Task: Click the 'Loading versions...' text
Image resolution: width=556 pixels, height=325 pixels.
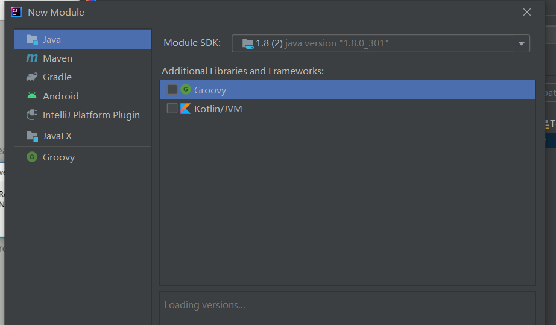Action: [x=204, y=304]
